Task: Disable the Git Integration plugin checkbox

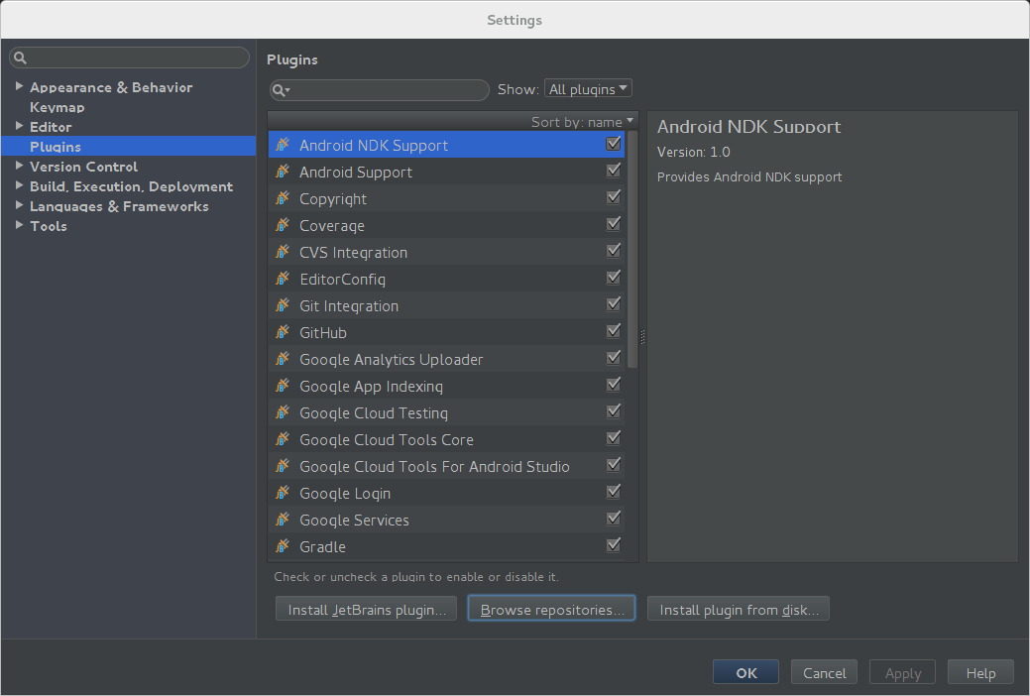Action: click(614, 304)
